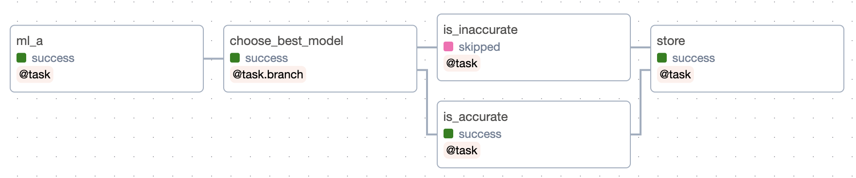Viewport: 856px width, 178px height.
Task: Click success label in is_accurate node
Action: click(x=480, y=134)
